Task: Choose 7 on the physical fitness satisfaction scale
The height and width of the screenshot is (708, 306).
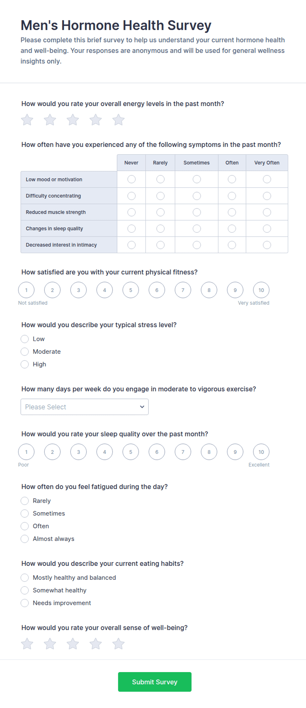Action: pyautogui.click(x=183, y=290)
